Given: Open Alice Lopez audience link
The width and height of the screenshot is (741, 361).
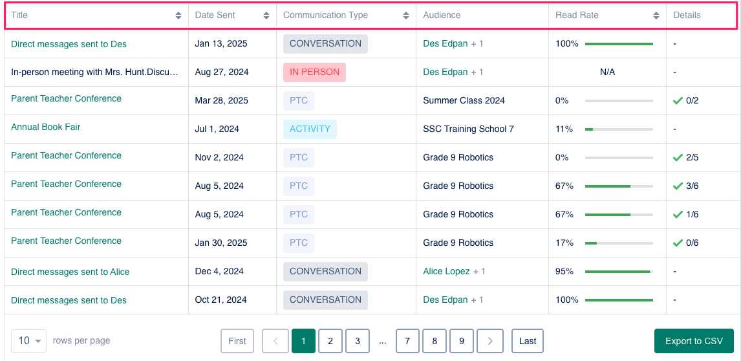Looking at the screenshot, I should [x=446, y=271].
